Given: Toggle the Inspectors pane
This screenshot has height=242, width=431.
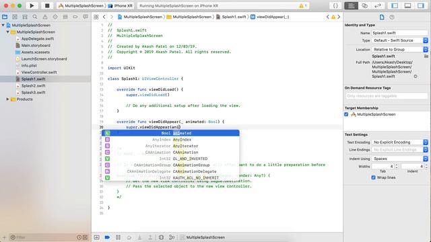Looking at the screenshot, I should click(x=421, y=6).
